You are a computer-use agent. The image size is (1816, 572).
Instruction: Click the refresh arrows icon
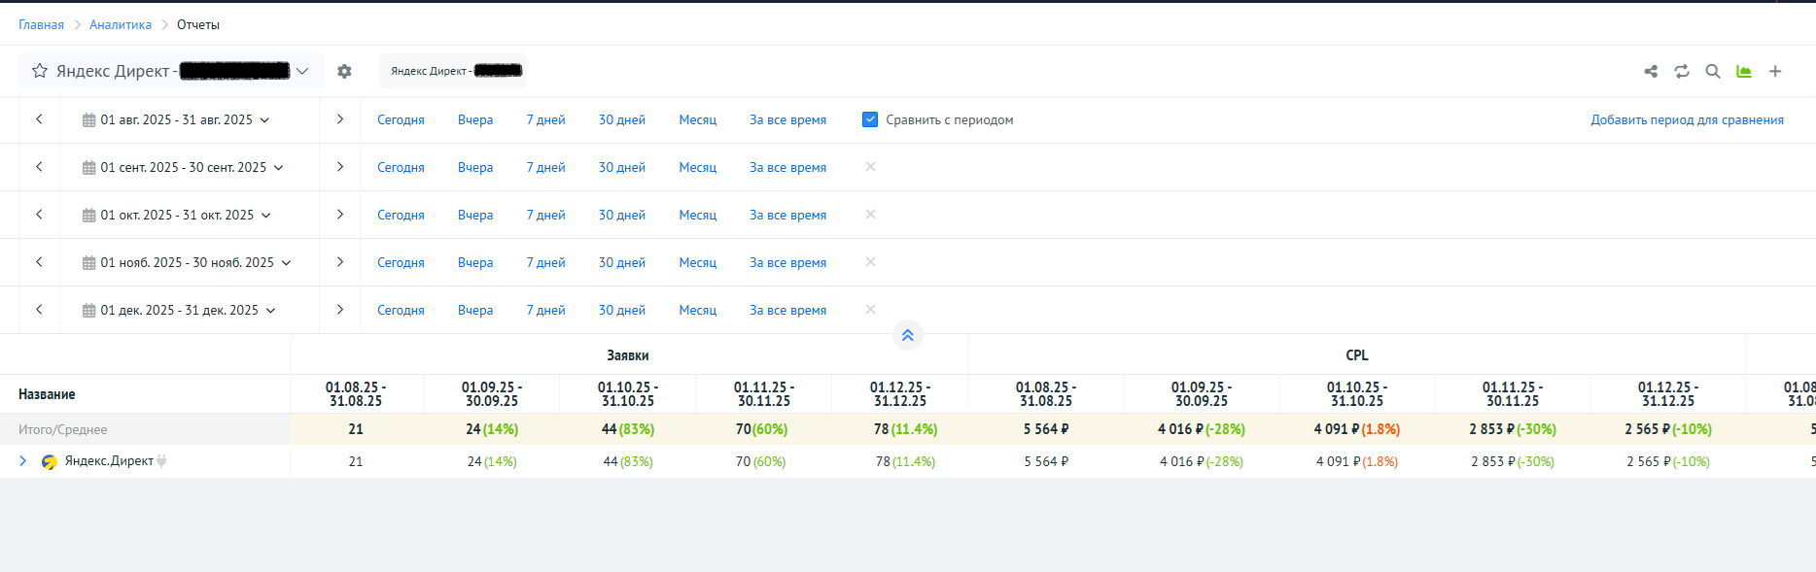point(1682,71)
